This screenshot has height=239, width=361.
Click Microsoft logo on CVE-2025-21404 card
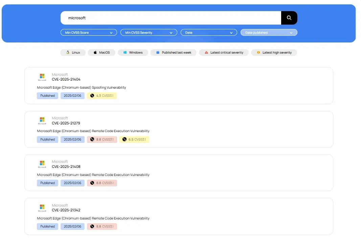coord(42,77)
